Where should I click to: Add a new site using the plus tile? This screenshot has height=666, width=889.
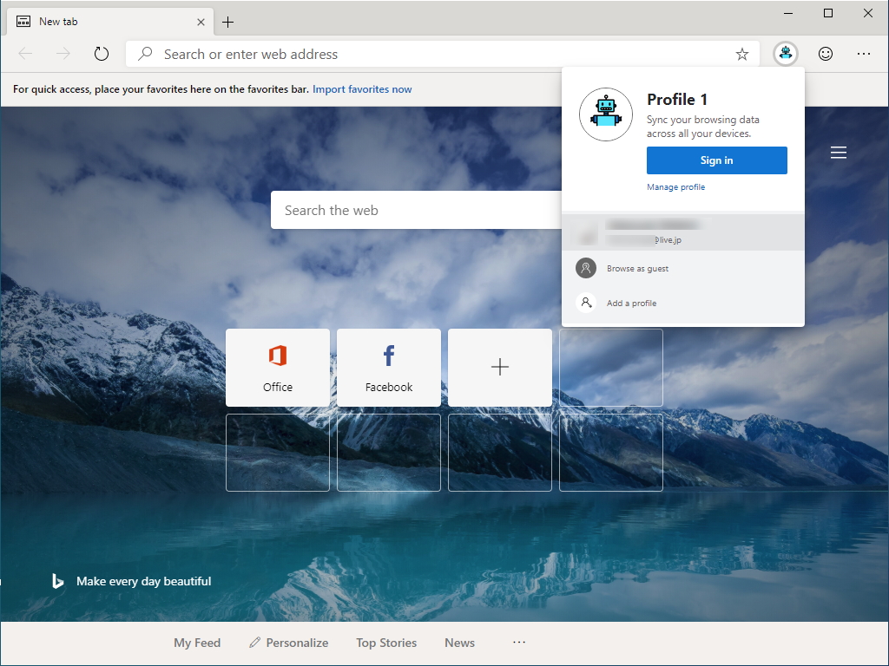[499, 367]
